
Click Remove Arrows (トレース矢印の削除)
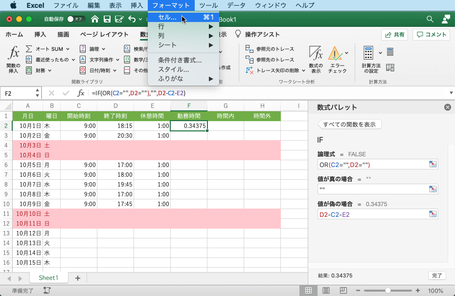(x=272, y=70)
